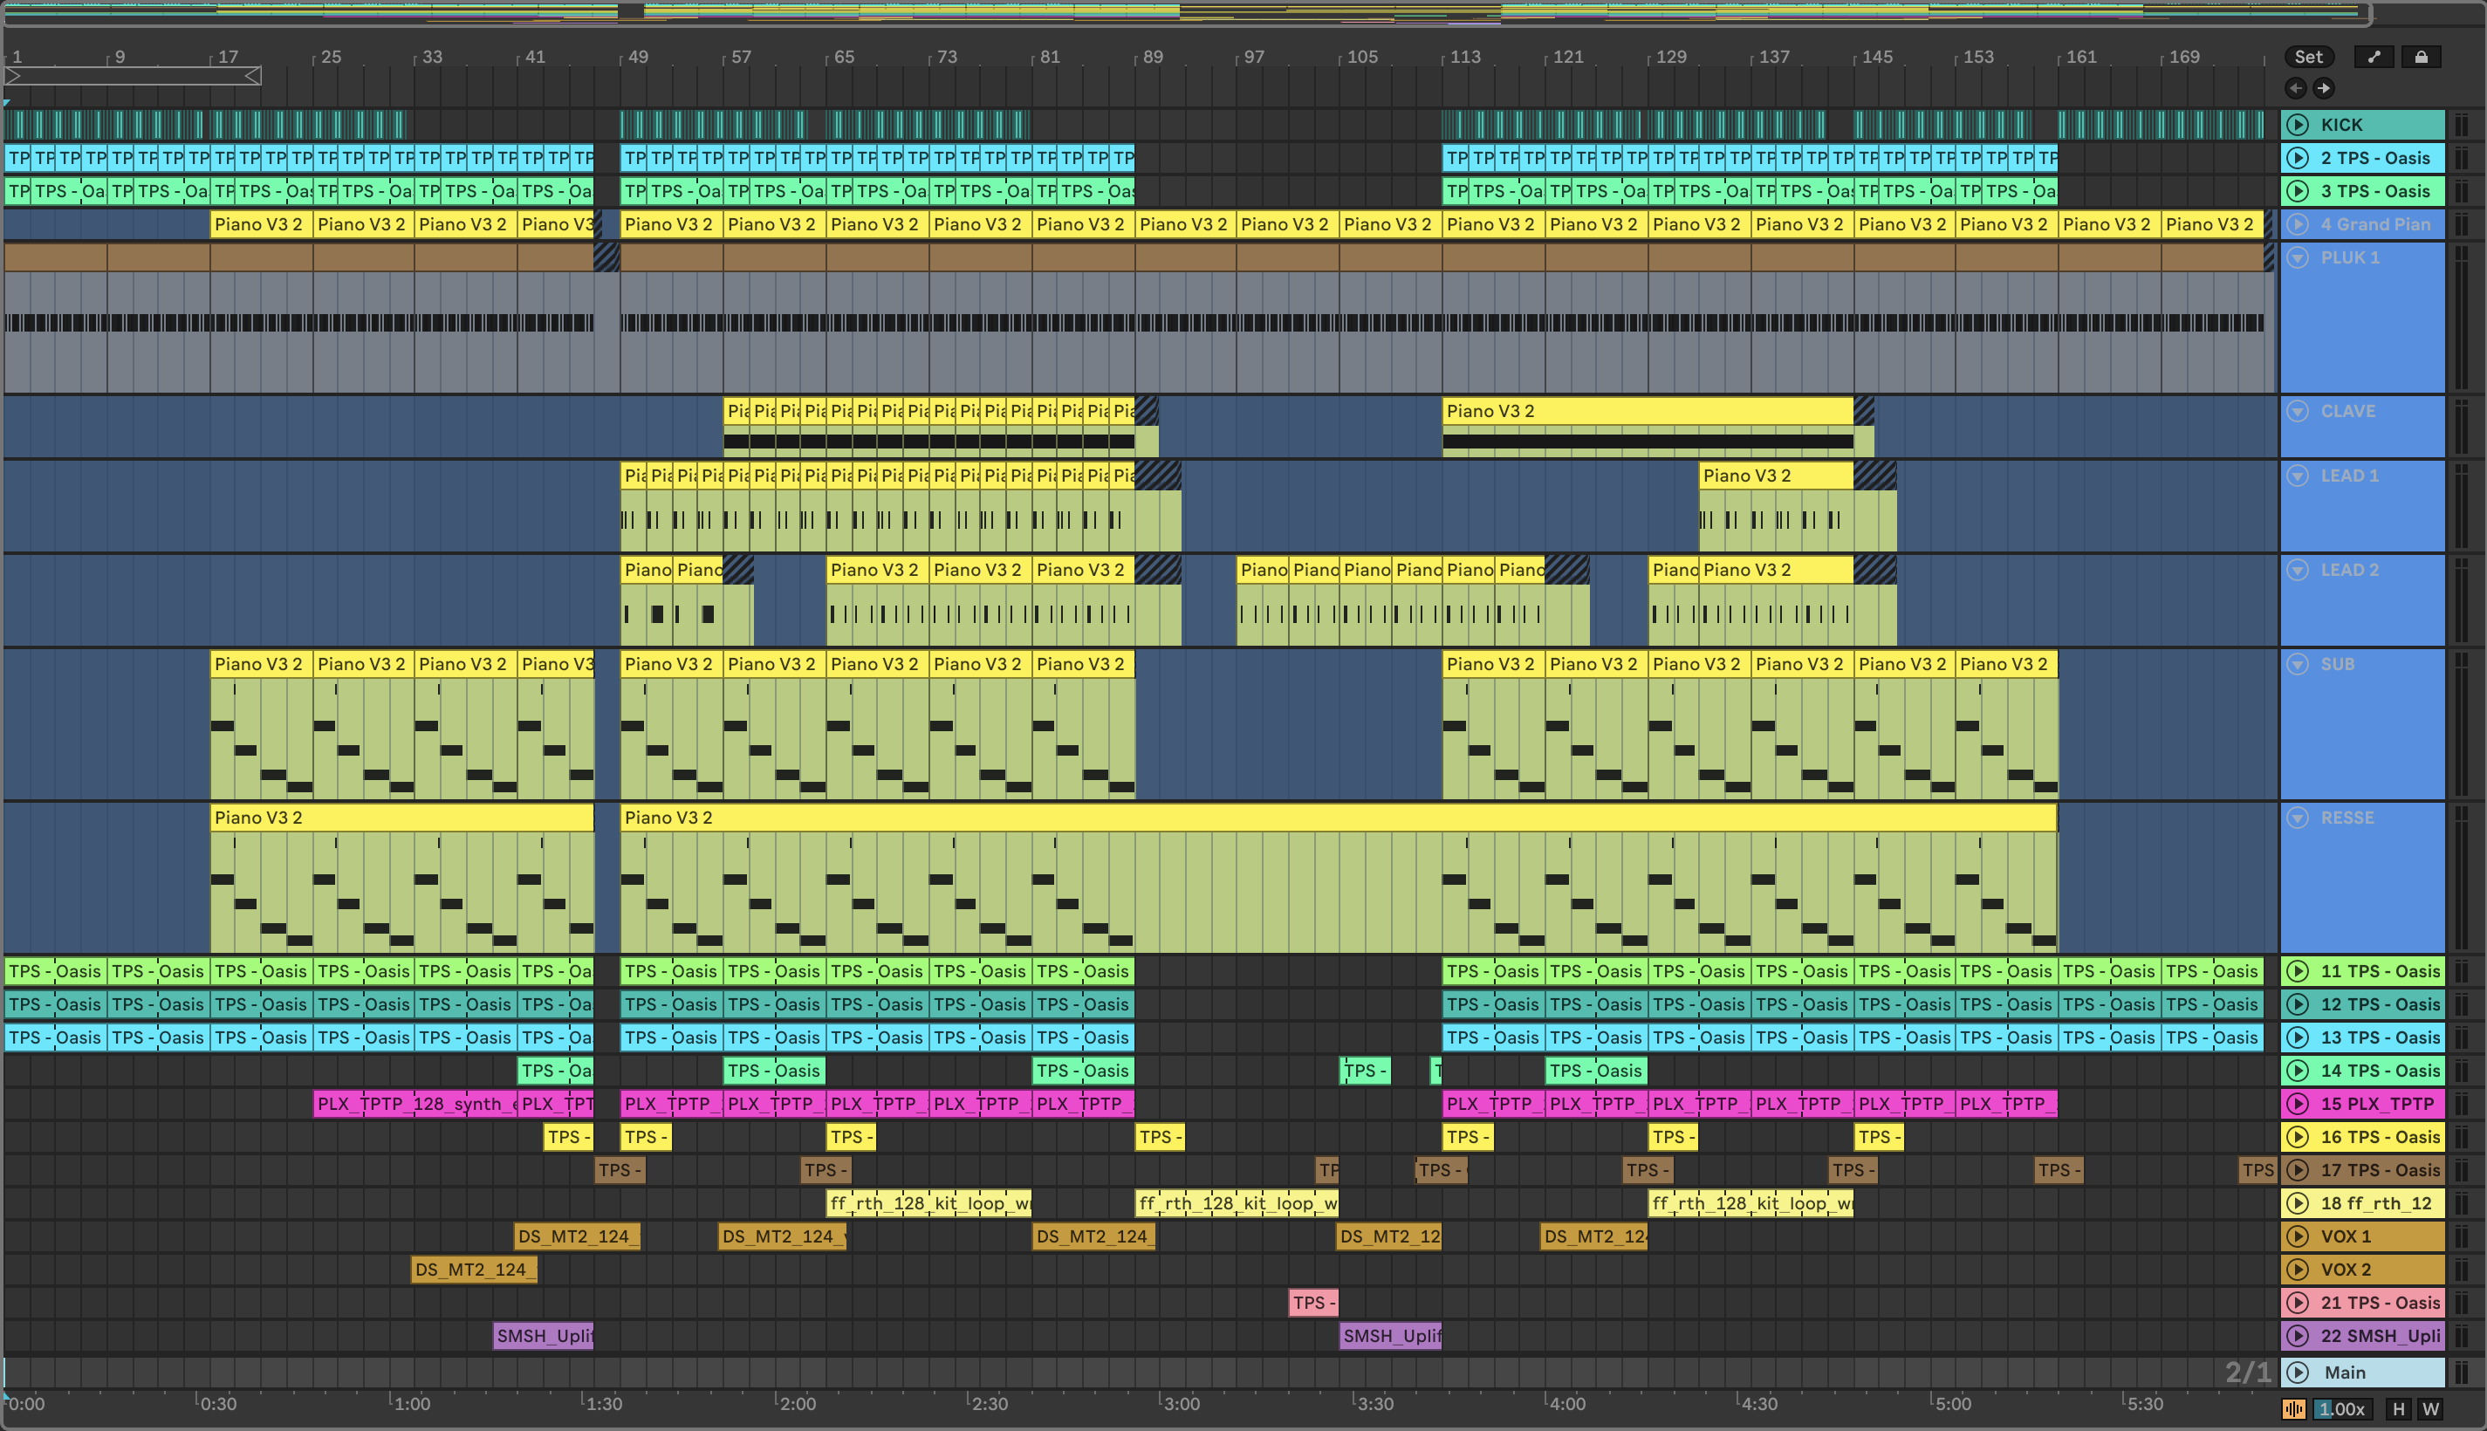Click the RESSE track fold icon
The width and height of the screenshot is (2487, 1431).
click(x=2298, y=818)
